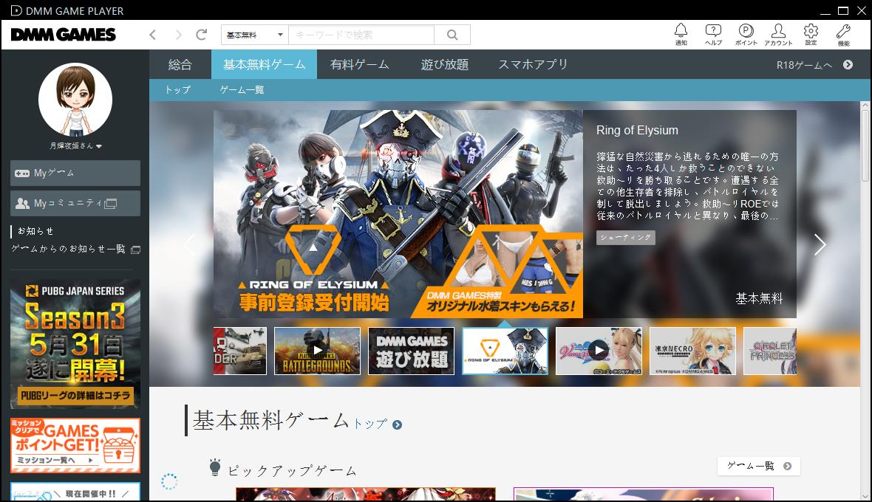Open the Points icon
872x502 pixels.
click(x=746, y=35)
